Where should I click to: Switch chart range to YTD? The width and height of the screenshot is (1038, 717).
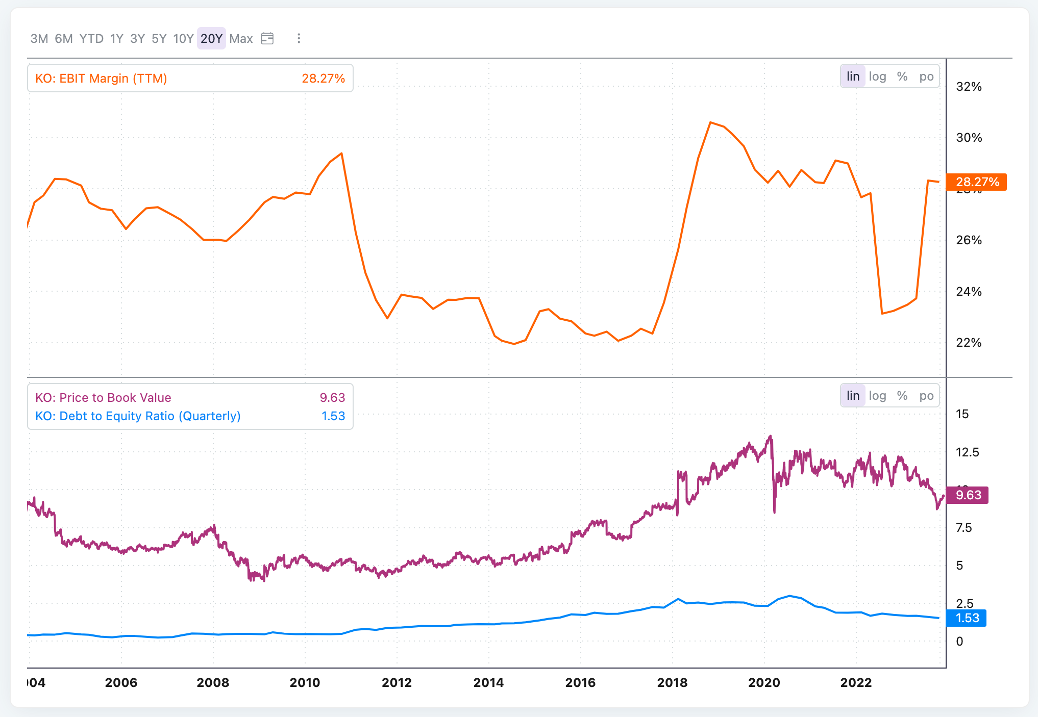[91, 39]
